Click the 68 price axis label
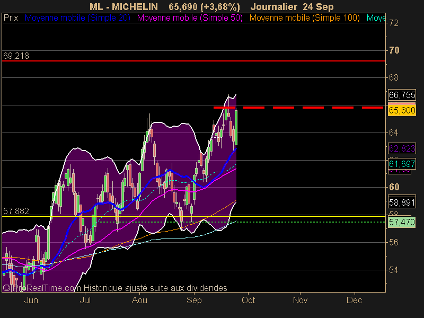Image resolution: width=424 pixels, height=318 pixels. (394, 78)
